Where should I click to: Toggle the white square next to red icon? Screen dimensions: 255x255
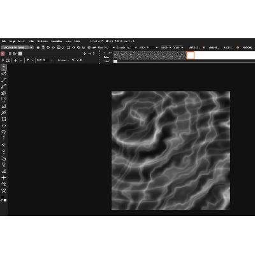click(20, 54)
